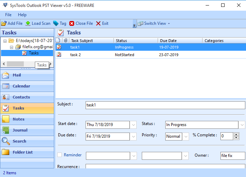Sort by Categories column header
Screen dimensions: 246x177
point(225,41)
